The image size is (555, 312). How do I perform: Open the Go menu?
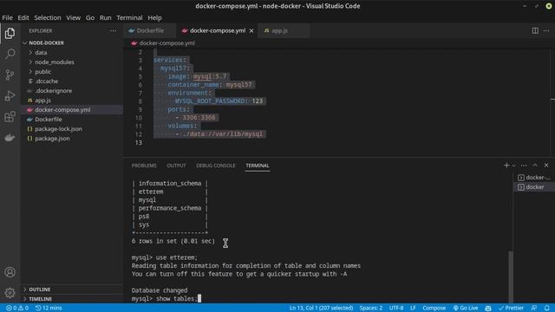(x=90, y=17)
